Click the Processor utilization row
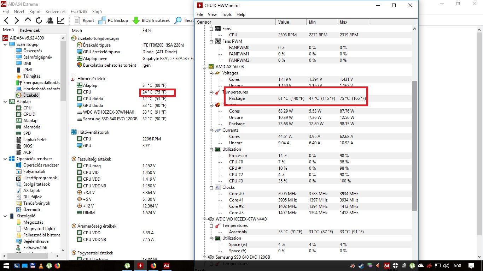Image resolution: width=483 pixels, height=271 pixels. 303,156
